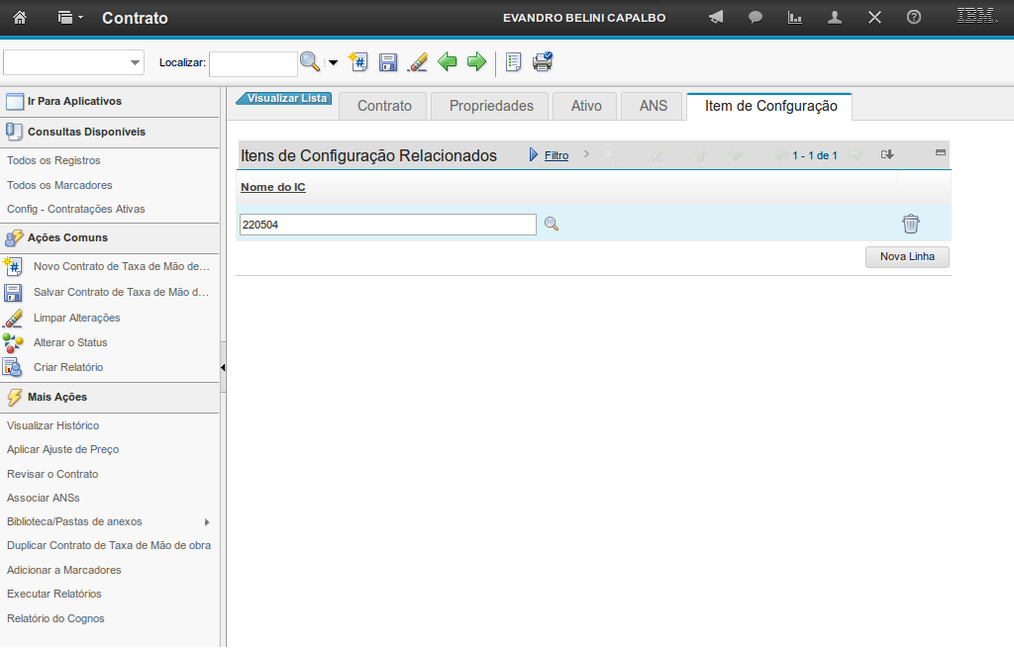Go to previous record with green left arrow

448,62
